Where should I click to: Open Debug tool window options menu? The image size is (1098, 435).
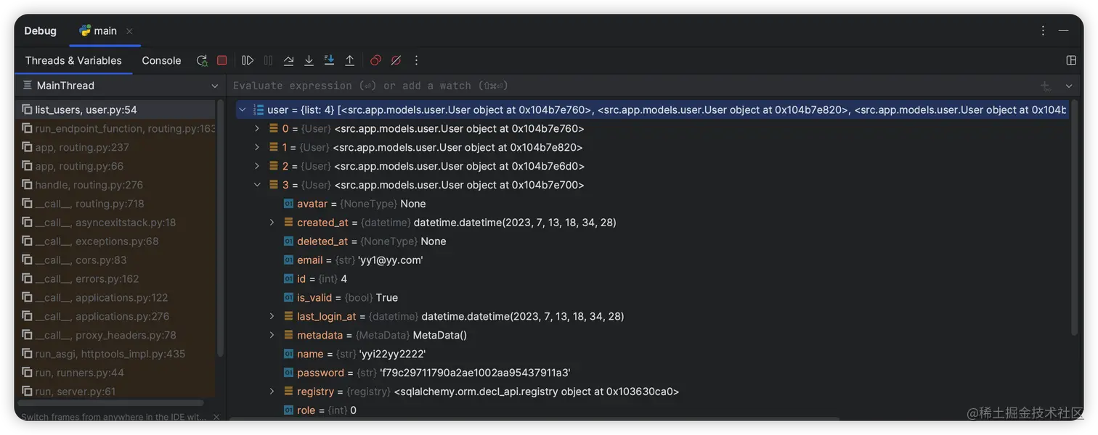(x=1043, y=30)
